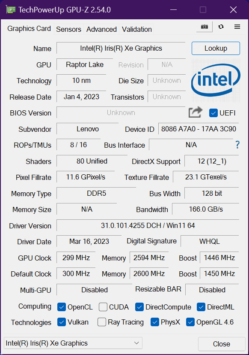Image resolution: width=249 pixels, height=355 pixels.
Task: Click the Device ID value field
Action: (199, 129)
